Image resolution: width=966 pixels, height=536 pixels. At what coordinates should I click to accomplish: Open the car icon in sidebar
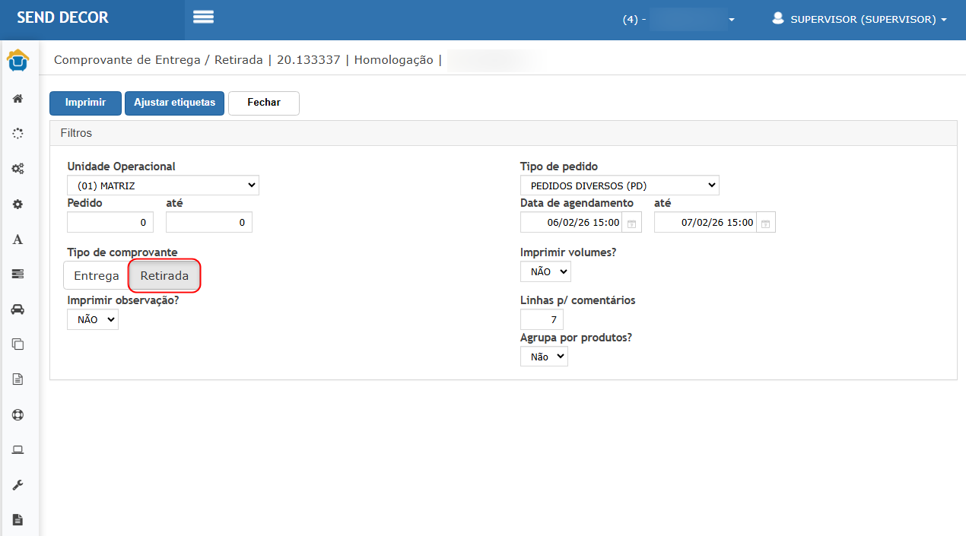coord(17,309)
